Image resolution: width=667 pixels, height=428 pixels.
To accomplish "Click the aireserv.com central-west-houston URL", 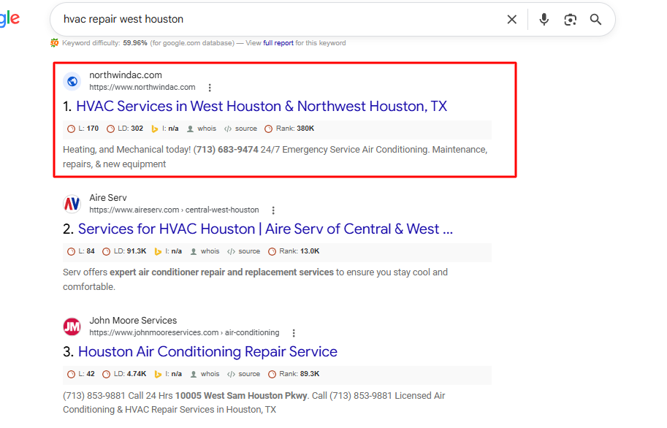I will tap(174, 210).
